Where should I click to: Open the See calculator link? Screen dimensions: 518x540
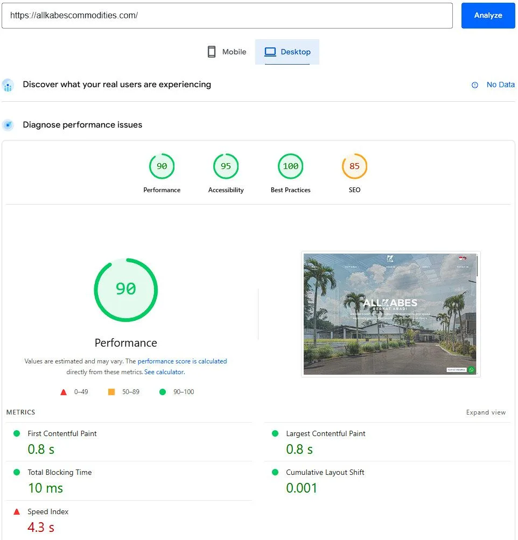[164, 372]
